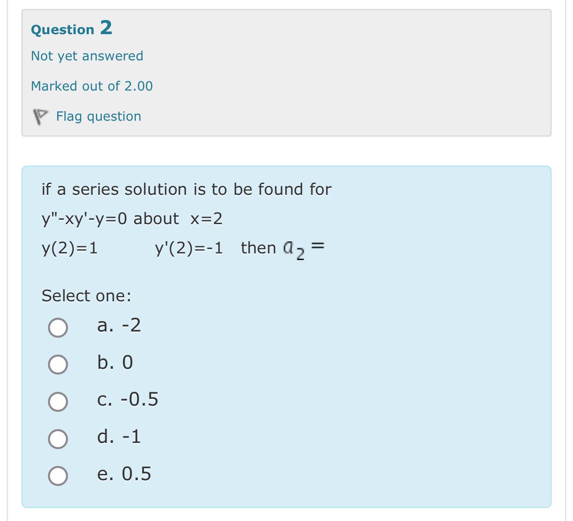This screenshot has height=521, width=573.
Task: Click the Not yet answered status text
Action: (87, 55)
